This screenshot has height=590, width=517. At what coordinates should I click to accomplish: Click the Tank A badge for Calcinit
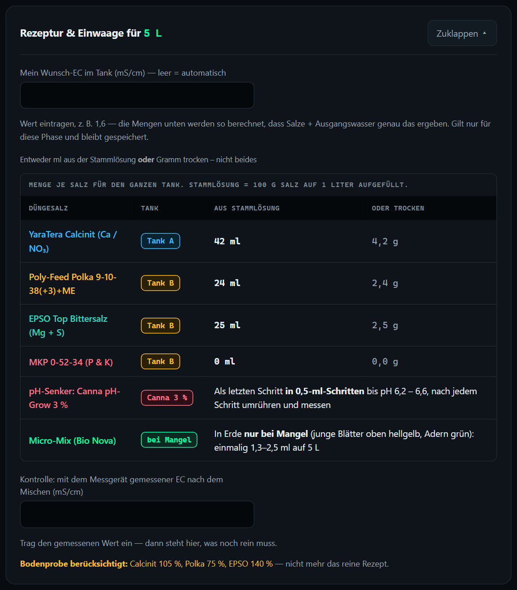[160, 241]
